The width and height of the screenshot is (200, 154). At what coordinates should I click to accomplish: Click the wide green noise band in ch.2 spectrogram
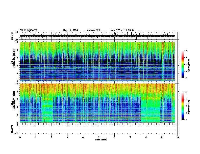click(151, 109)
